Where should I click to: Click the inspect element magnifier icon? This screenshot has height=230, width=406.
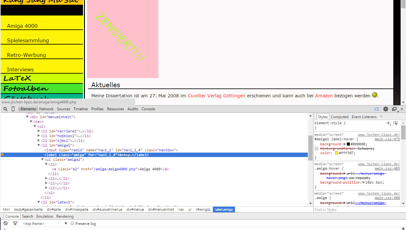click(5, 109)
